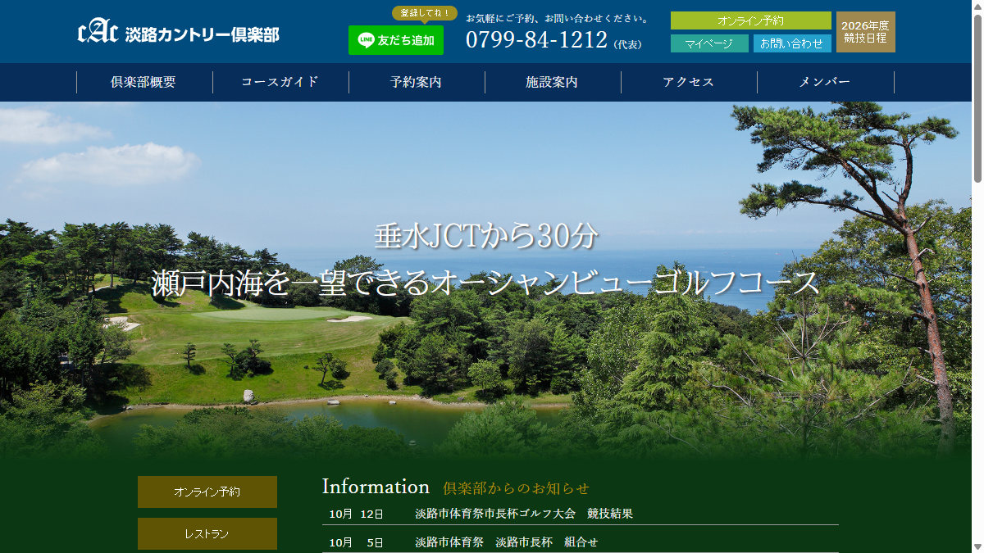Click the LINE 友だち追加 button
Viewport: 984px width, 553px height.
point(396,40)
